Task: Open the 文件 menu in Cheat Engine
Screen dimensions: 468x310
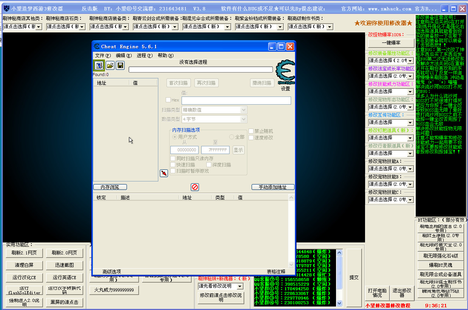Action: (103, 56)
